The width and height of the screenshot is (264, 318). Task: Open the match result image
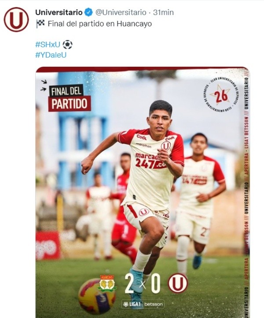(143, 192)
